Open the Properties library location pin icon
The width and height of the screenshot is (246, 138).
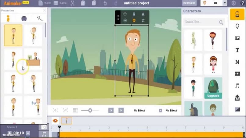tap(237, 26)
